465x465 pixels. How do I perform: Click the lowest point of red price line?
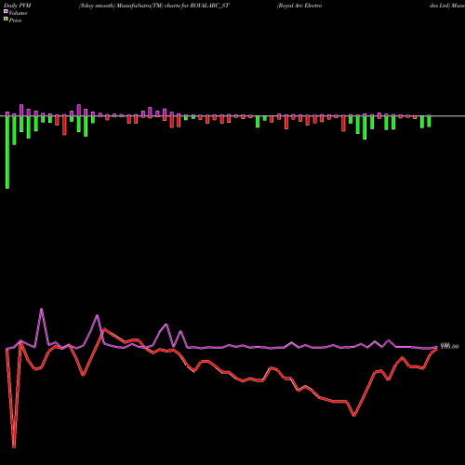click(x=14, y=447)
